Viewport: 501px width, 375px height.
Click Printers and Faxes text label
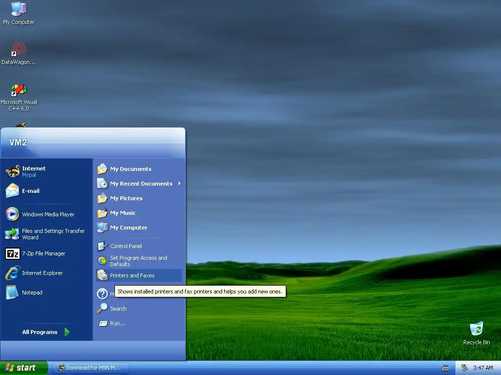pyautogui.click(x=132, y=275)
